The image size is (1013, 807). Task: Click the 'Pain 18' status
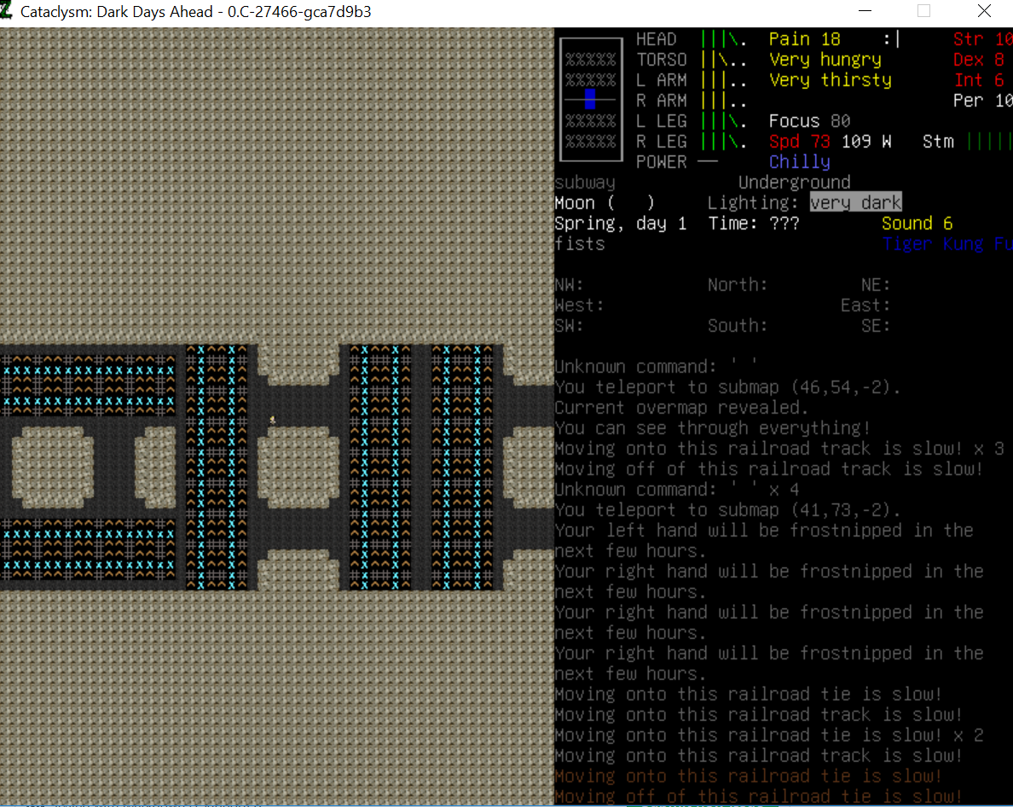coord(804,38)
